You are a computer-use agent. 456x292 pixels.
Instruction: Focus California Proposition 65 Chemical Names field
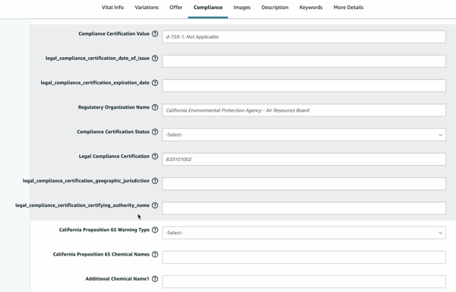304,257
